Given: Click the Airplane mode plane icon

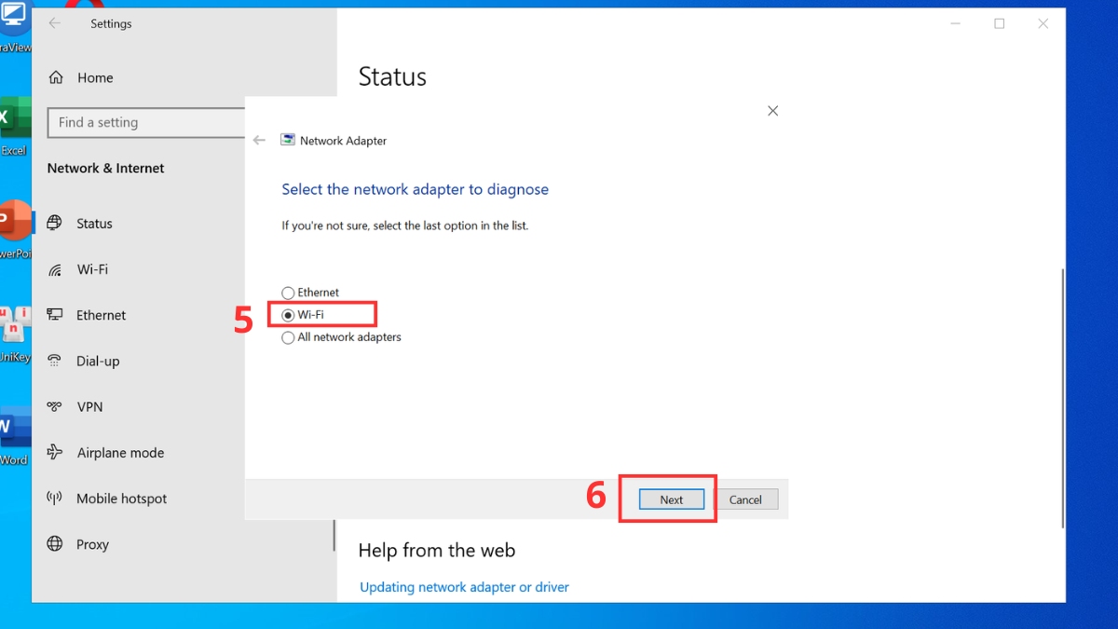Looking at the screenshot, I should (55, 452).
